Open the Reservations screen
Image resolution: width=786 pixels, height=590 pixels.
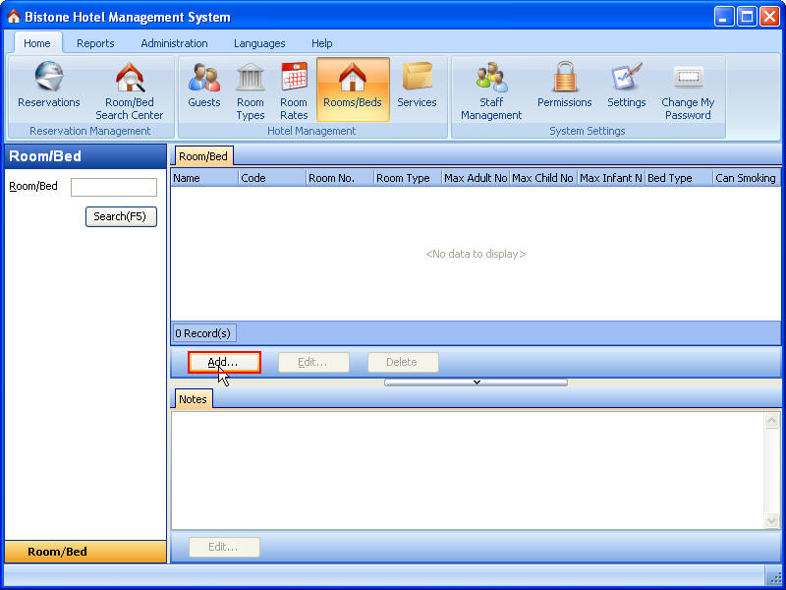pyautogui.click(x=48, y=88)
